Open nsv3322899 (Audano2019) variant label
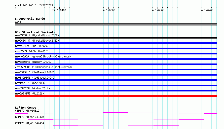 [x=32, y=88]
